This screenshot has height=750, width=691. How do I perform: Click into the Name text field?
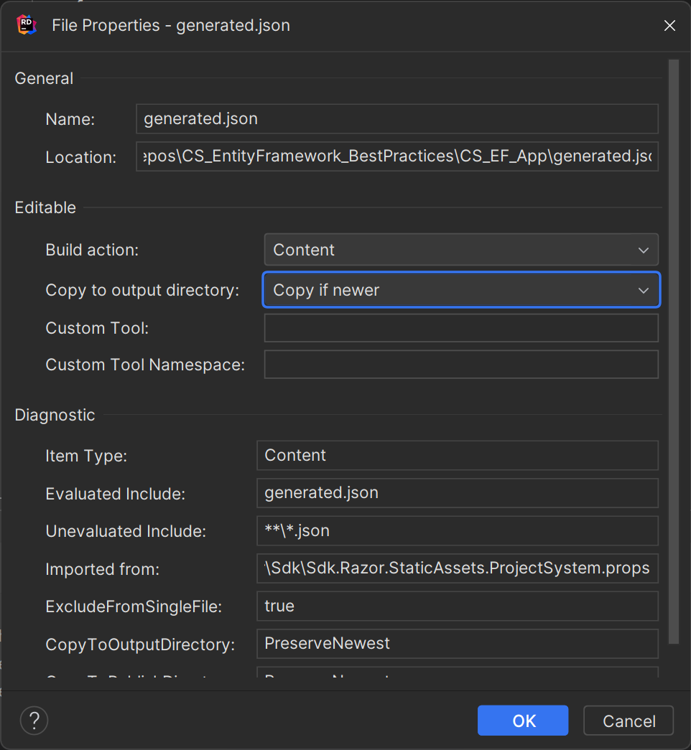pos(396,119)
